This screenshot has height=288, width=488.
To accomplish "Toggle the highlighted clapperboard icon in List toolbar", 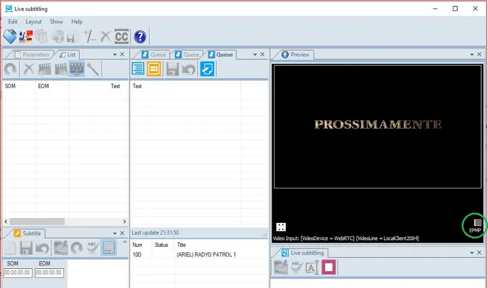I will pos(77,69).
